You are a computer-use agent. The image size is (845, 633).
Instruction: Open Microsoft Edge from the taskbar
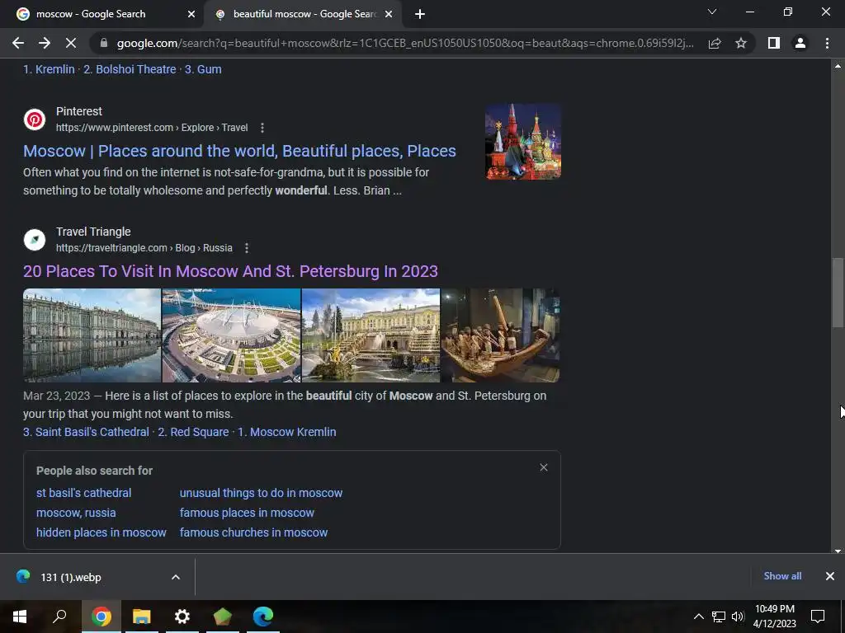point(263,617)
